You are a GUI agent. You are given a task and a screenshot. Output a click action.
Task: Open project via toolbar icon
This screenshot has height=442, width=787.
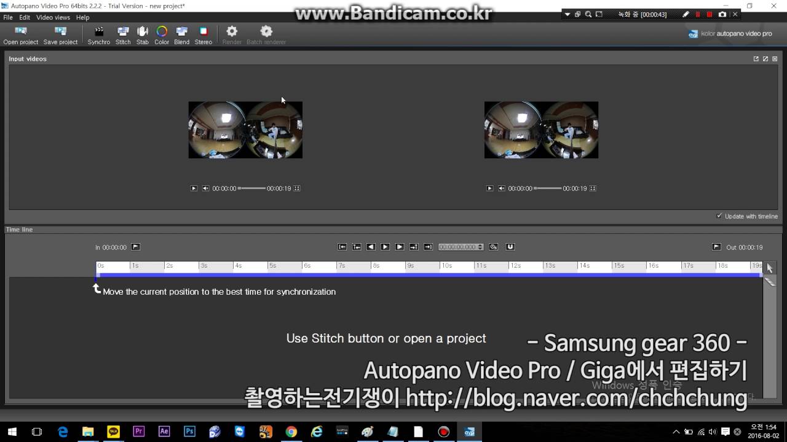pos(20,35)
